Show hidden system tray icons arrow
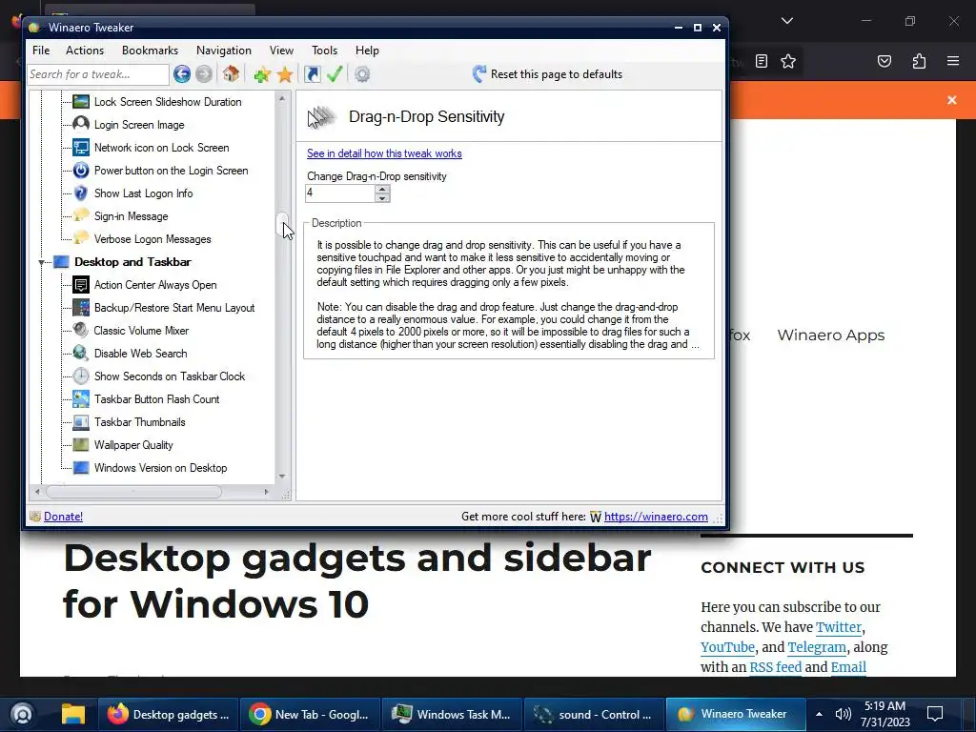The width and height of the screenshot is (976, 732). pyautogui.click(x=819, y=714)
